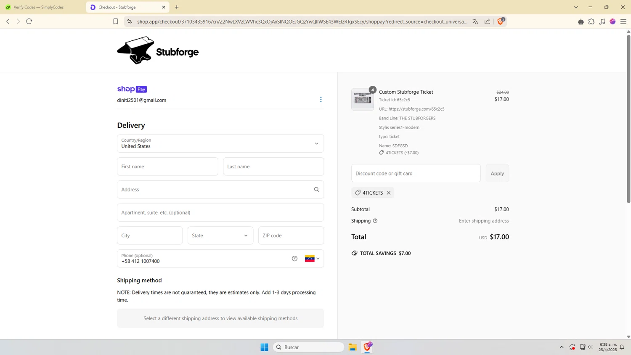Open the tab list chevron
Screen dimensions: 631x355
click(x=576, y=7)
